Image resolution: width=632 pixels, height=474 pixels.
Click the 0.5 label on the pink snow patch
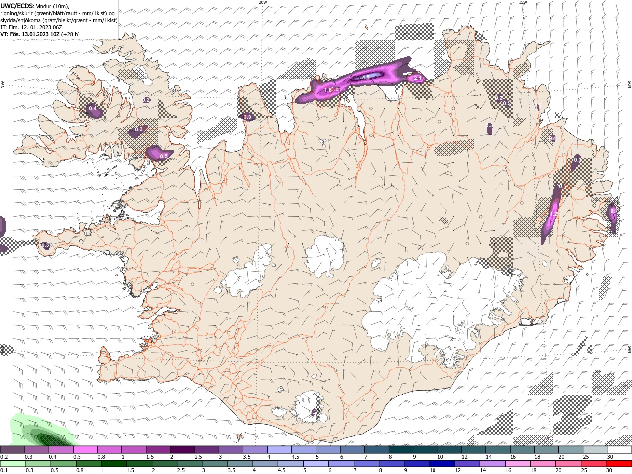point(164,156)
